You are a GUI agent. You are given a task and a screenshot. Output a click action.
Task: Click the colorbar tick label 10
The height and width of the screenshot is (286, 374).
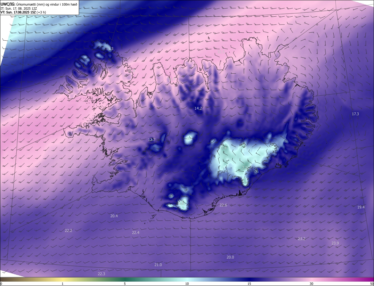point(187,284)
